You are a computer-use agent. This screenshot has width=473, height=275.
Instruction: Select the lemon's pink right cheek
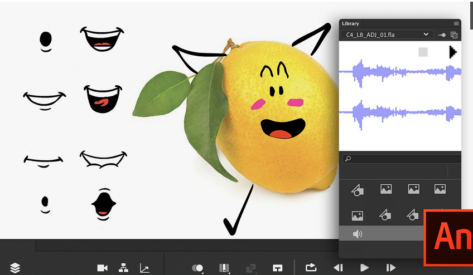coord(295,102)
